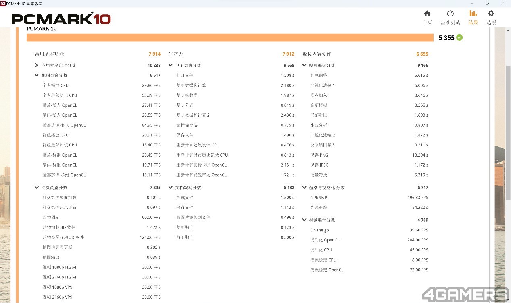511x303 pixels.
Task: Click the 个人脸部辨识 CPU row
Action: [x=102, y=95]
